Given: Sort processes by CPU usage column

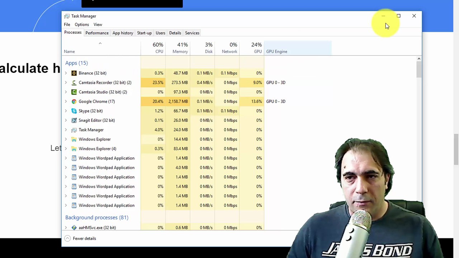Looking at the screenshot, I should tap(153, 48).
